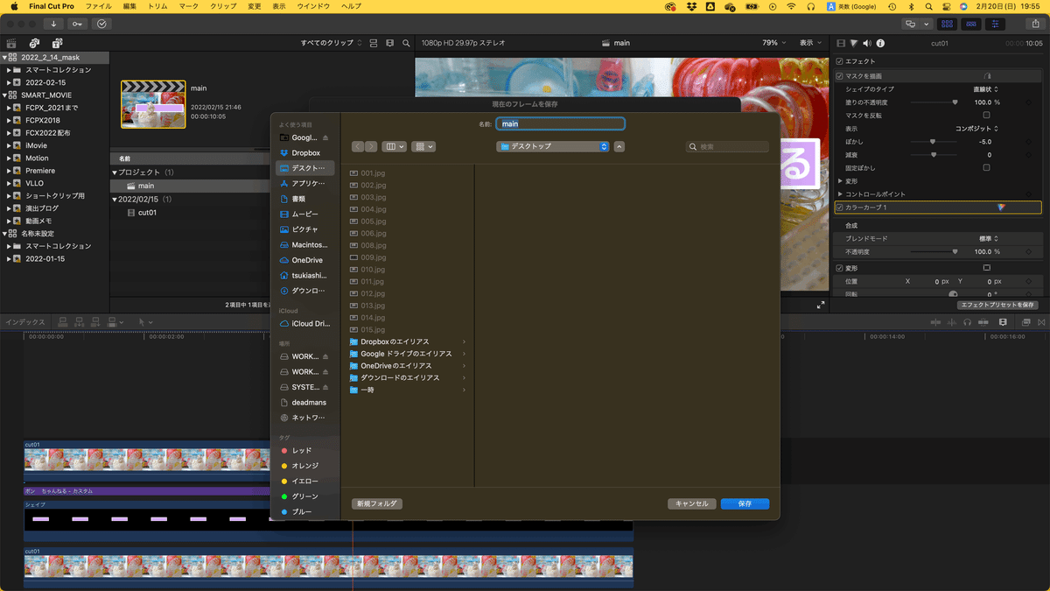The height and width of the screenshot is (591, 1050).
Task: Collapse the プロジェクト group in browser
Action: [x=115, y=172]
